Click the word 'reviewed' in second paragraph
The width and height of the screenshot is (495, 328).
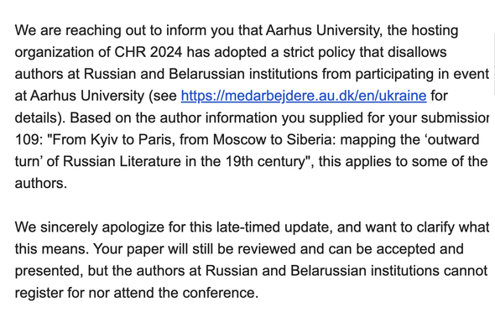(x=267, y=249)
